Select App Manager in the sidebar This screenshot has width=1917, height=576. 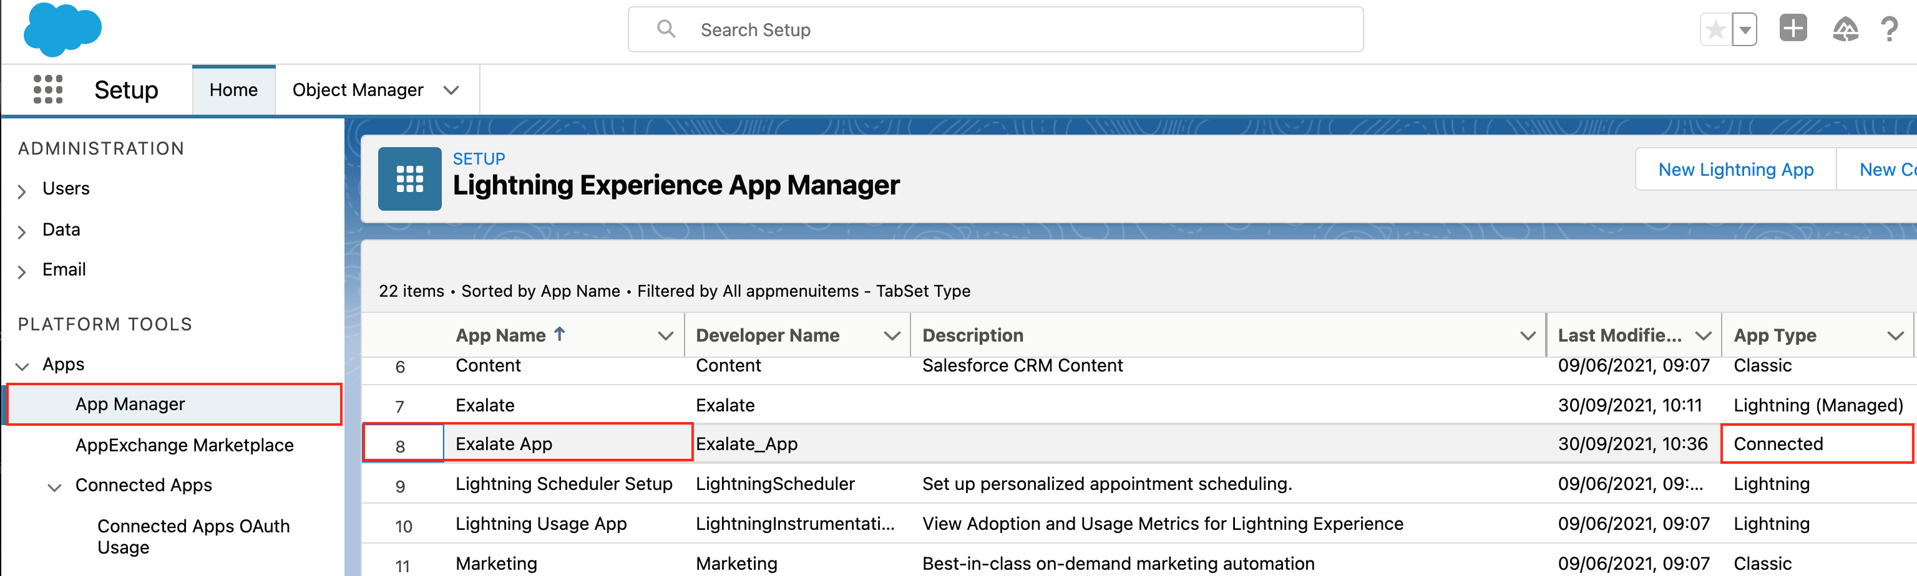pyautogui.click(x=130, y=405)
